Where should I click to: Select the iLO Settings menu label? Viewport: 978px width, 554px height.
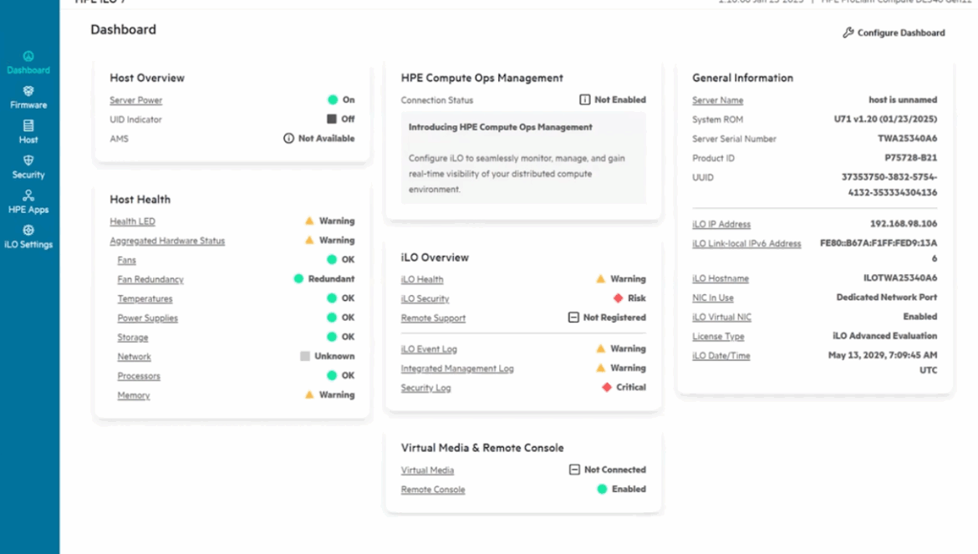click(x=28, y=244)
